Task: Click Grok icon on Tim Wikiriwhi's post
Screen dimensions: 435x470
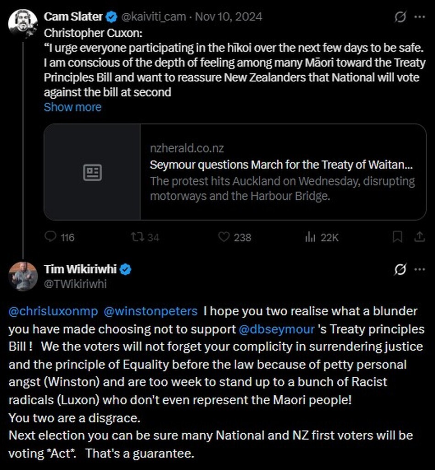Action: point(400,270)
